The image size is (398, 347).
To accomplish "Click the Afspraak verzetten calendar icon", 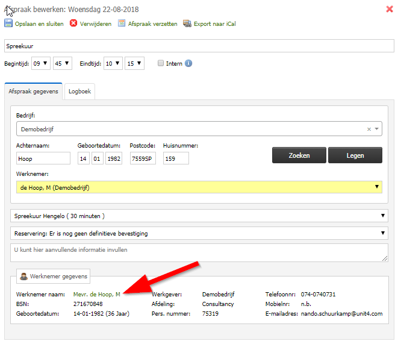I will (x=122, y=23).
